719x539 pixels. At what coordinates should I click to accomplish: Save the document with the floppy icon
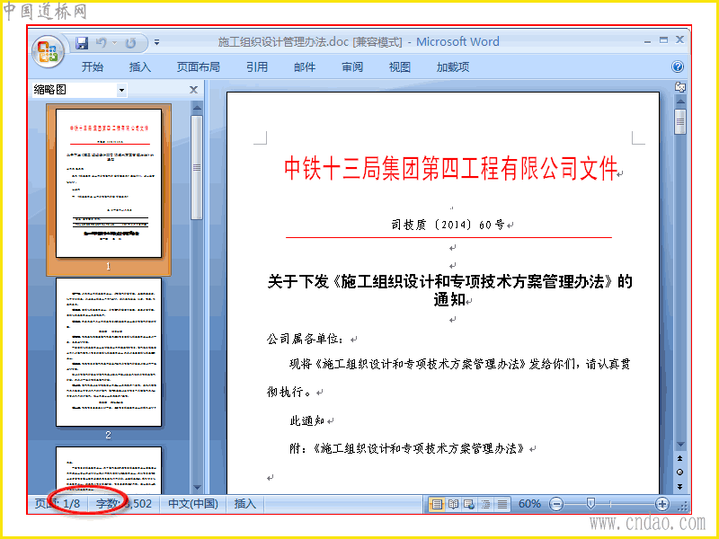point(82,42)
